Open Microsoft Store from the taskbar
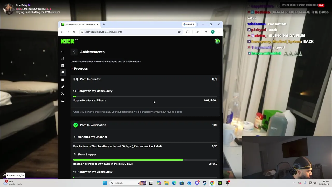This screenshot has width=332, height=187. pos(182,183)
